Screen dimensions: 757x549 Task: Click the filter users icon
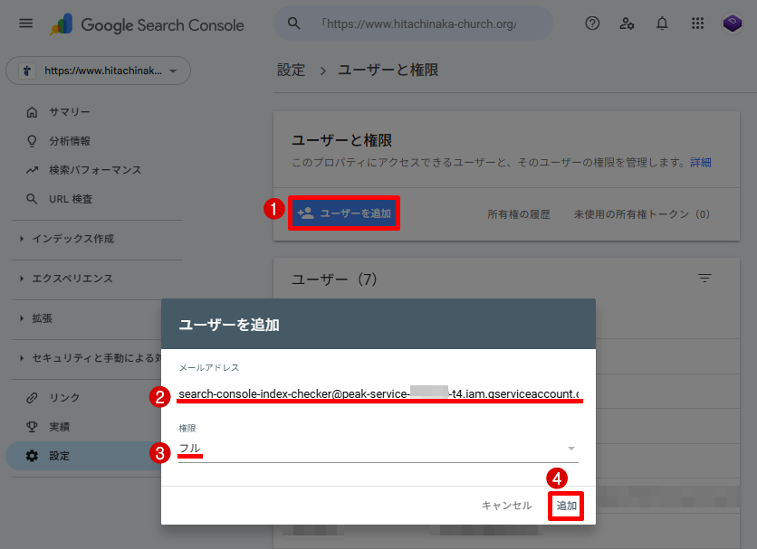pos(704,279)
